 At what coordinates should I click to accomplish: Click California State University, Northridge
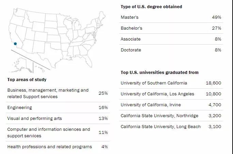pos(159,116)
